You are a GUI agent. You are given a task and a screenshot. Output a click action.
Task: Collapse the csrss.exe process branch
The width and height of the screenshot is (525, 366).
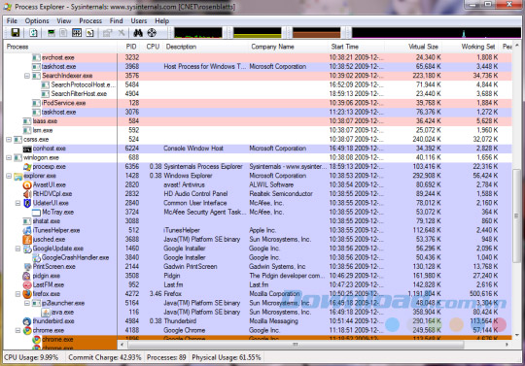9,140
